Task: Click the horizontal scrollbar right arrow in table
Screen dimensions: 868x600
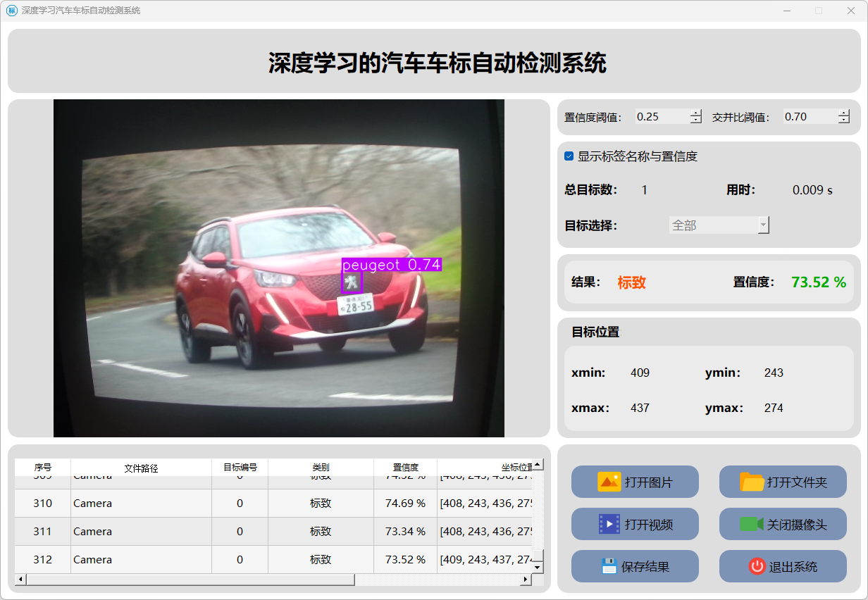Action: pyautogui.click(x=525, y=580)
